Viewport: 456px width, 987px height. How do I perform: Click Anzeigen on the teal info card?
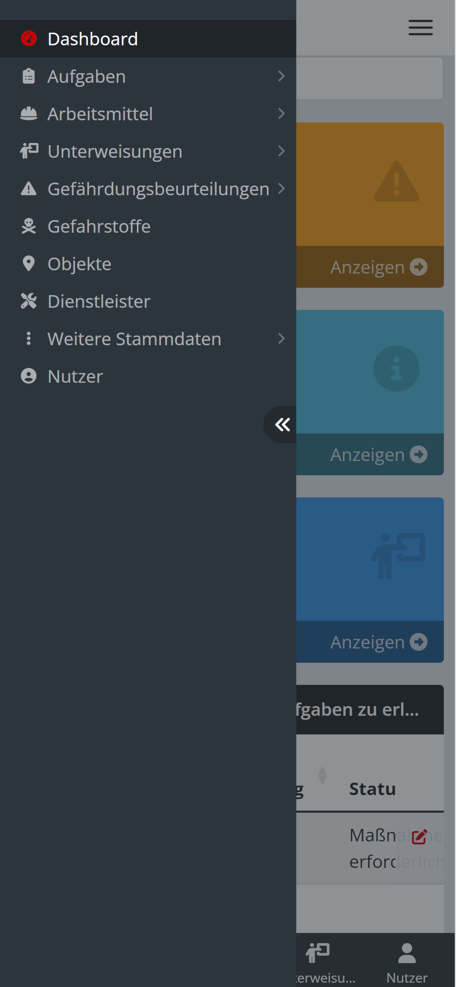[x=379, y=455]
